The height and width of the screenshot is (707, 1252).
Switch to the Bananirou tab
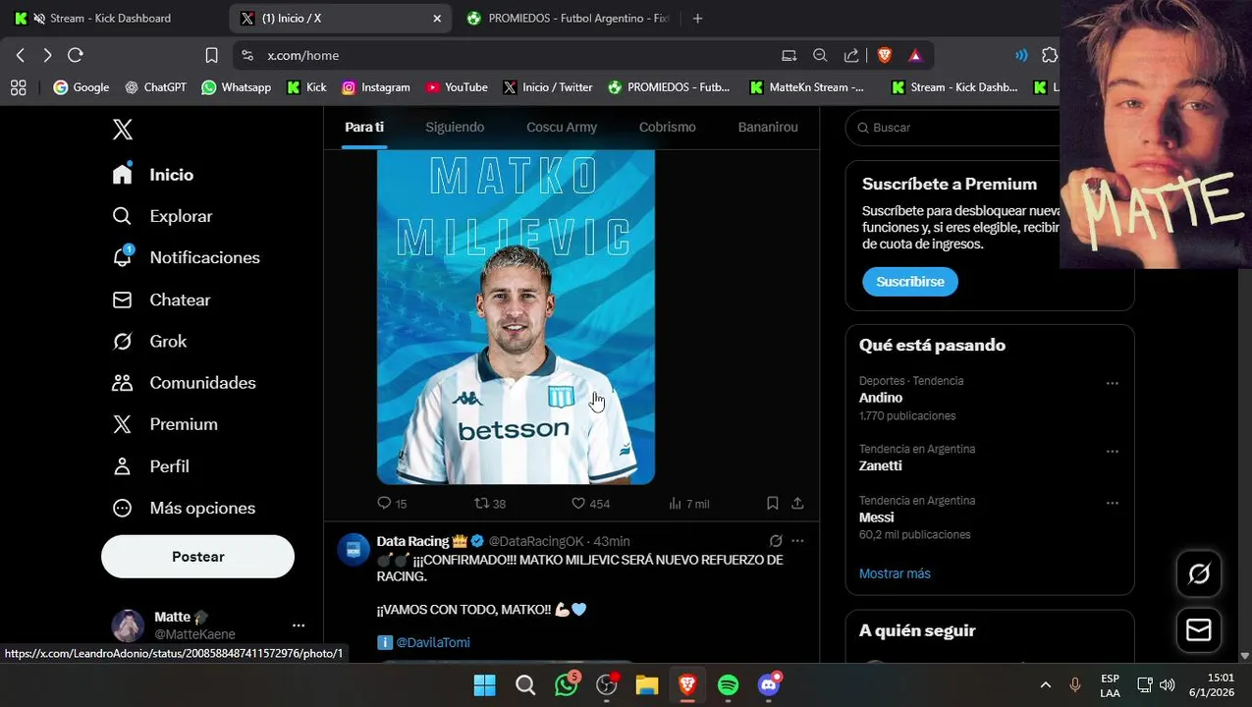click(768, 127)
